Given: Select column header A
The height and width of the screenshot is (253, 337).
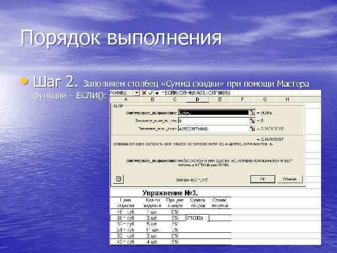Looking at the screenshot, I should (x=126, y=99).
